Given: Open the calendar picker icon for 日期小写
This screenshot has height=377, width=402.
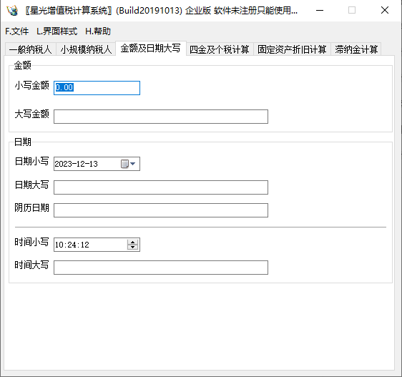Looking at the screenshot, I should [124, 164].
